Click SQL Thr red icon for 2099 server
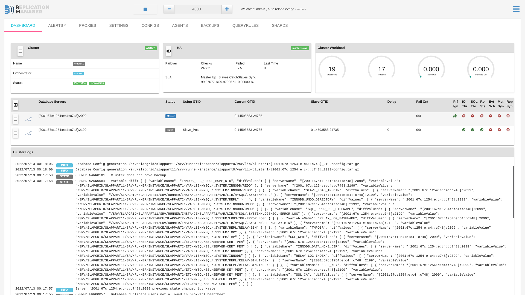This screenshot has width=525, height=295. click(x=472, y=116)
